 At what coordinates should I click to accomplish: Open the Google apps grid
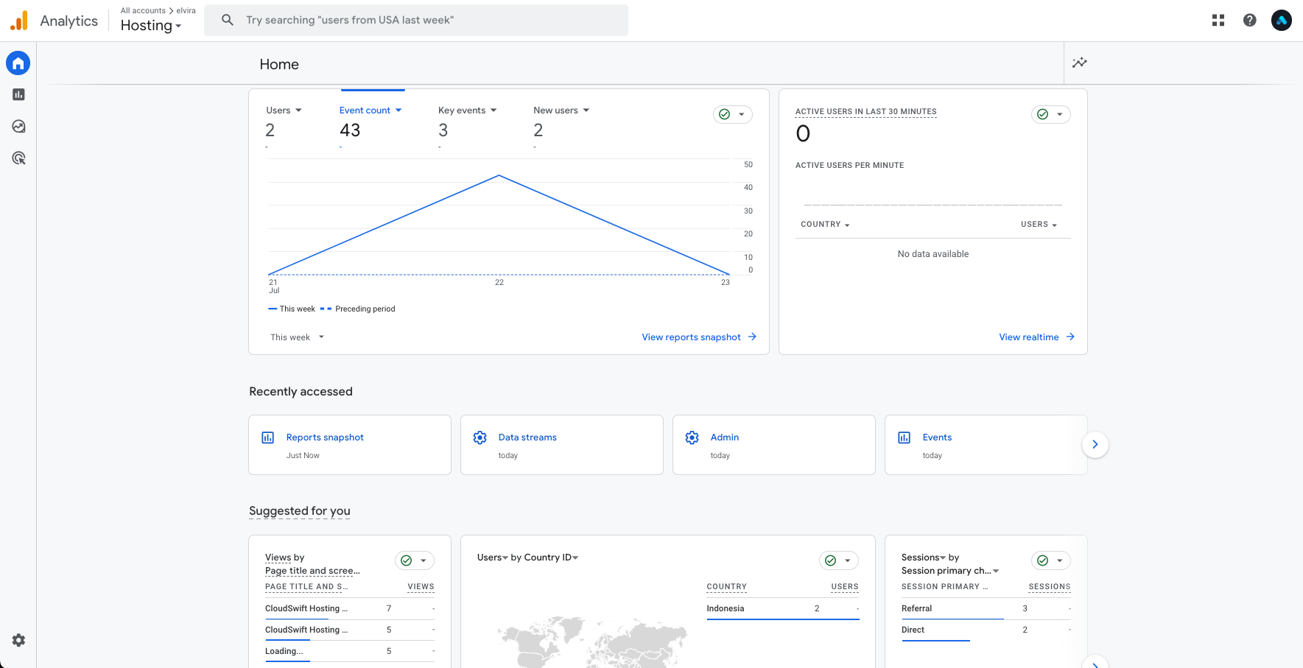point(1218,21)
